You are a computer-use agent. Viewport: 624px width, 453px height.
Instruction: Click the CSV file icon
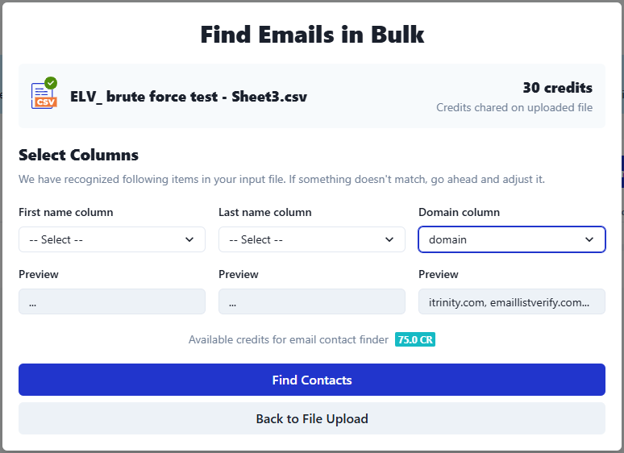[x=44, y=96]
